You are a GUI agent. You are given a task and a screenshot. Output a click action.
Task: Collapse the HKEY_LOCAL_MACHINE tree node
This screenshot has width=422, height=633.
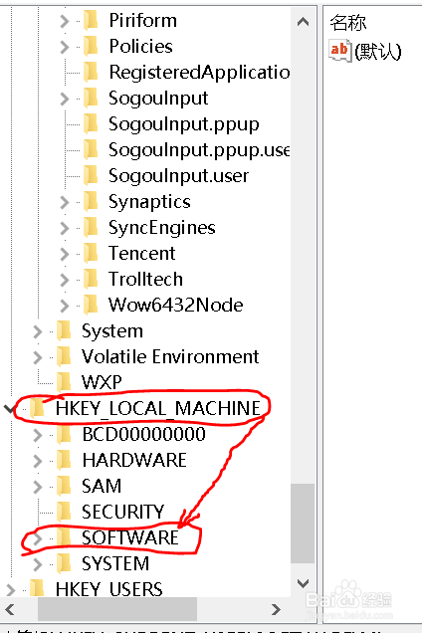point(9,408)
